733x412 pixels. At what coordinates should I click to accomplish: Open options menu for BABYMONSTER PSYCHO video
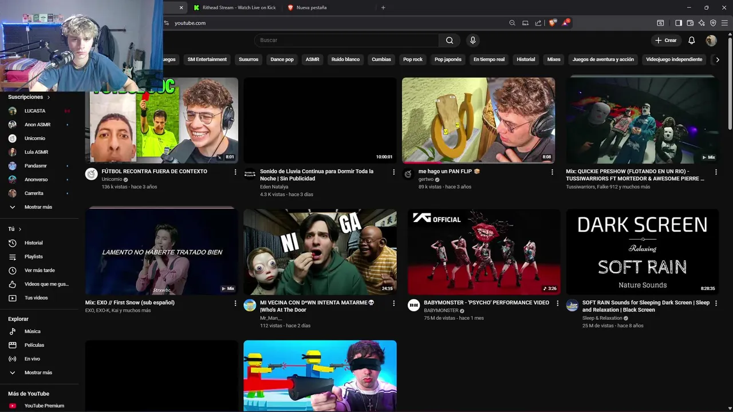click(557, 303)
